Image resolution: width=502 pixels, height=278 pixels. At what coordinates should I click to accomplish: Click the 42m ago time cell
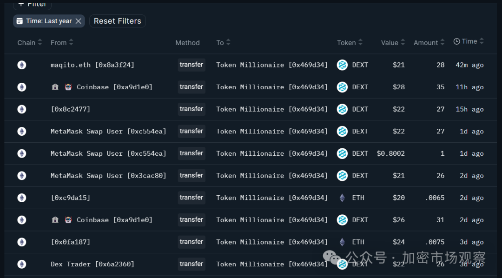[469, 65]
